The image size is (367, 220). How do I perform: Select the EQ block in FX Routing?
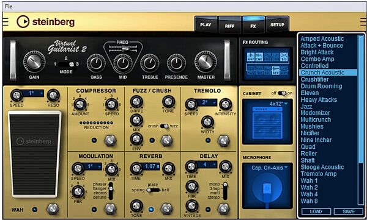point(284,57)
